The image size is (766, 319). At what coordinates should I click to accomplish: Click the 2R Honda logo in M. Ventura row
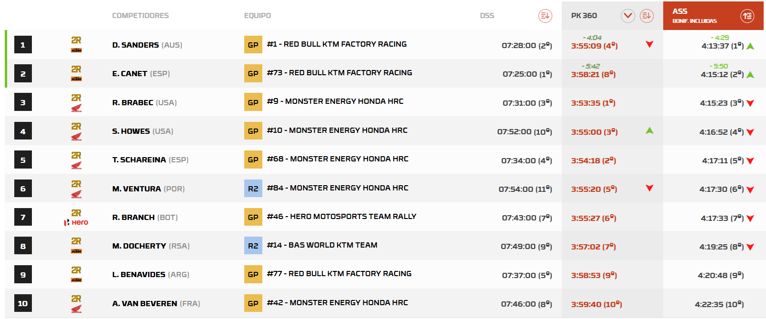(76, 189)
